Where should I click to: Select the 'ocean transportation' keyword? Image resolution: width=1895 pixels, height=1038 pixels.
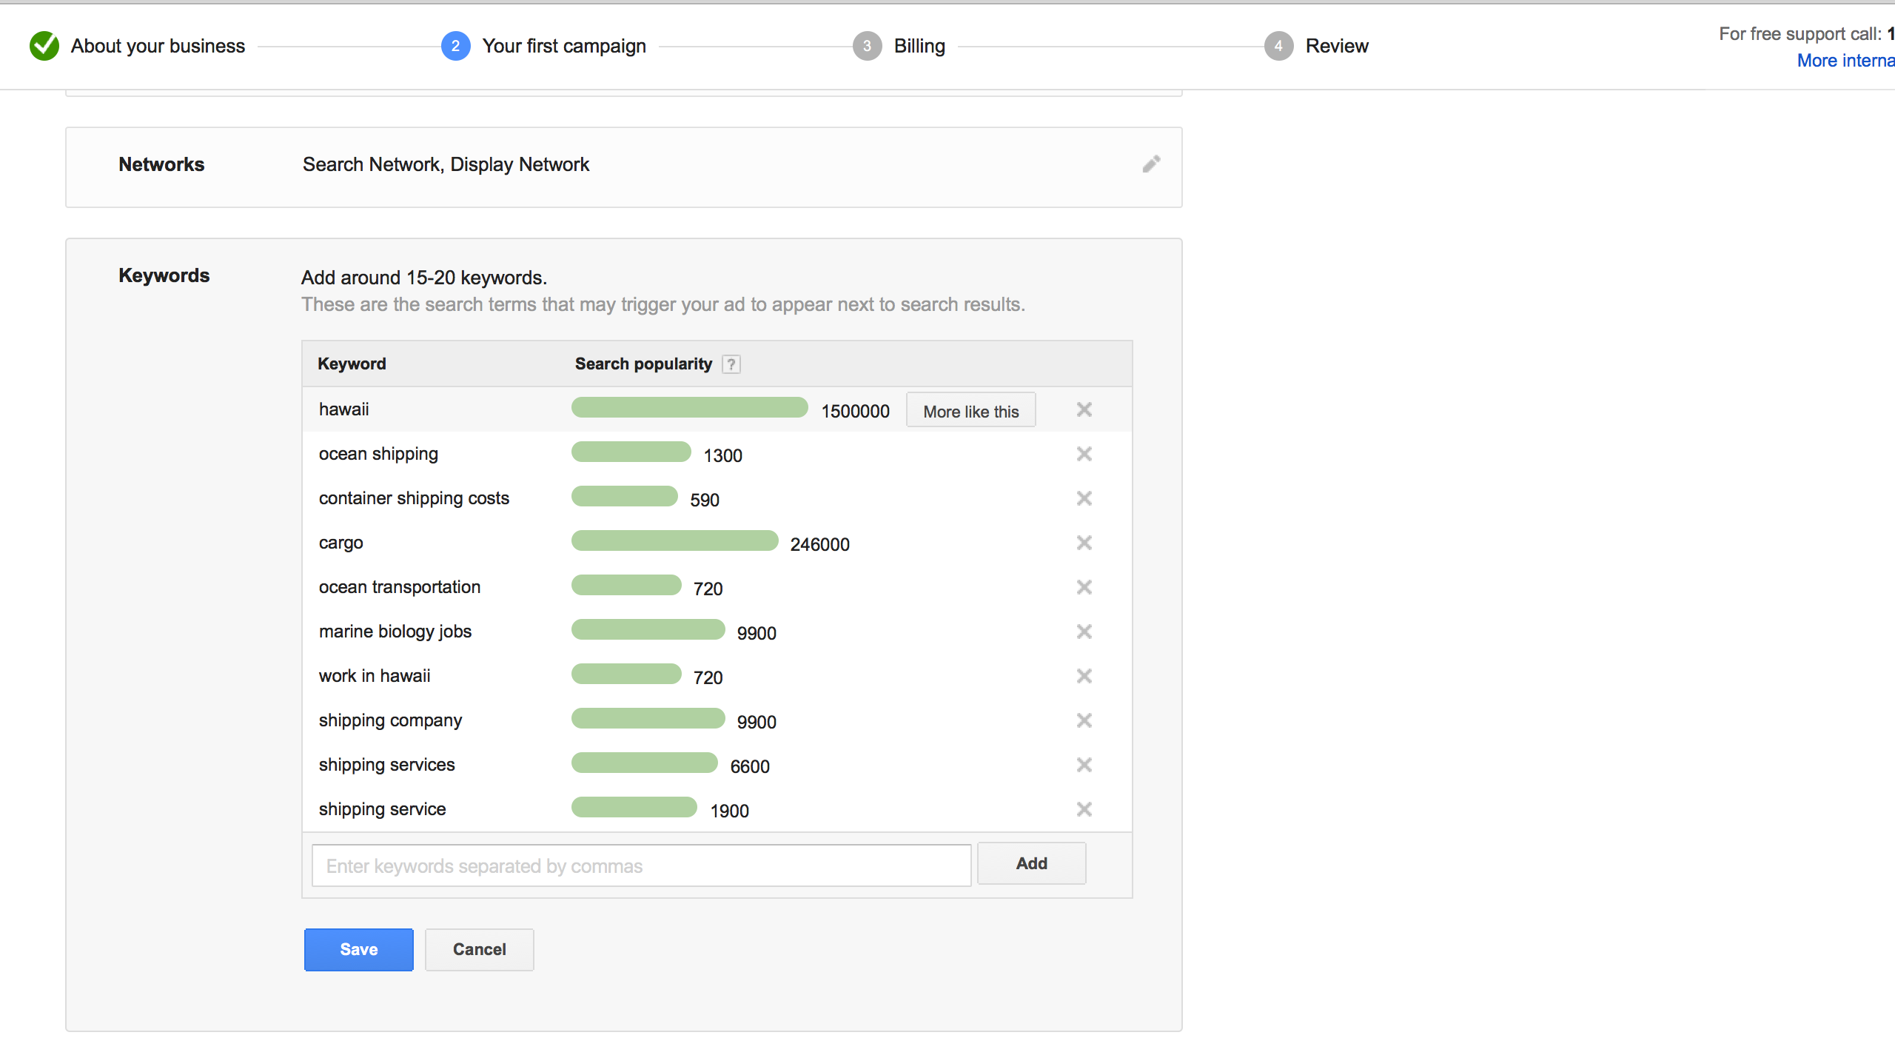[x=400, y=587]
